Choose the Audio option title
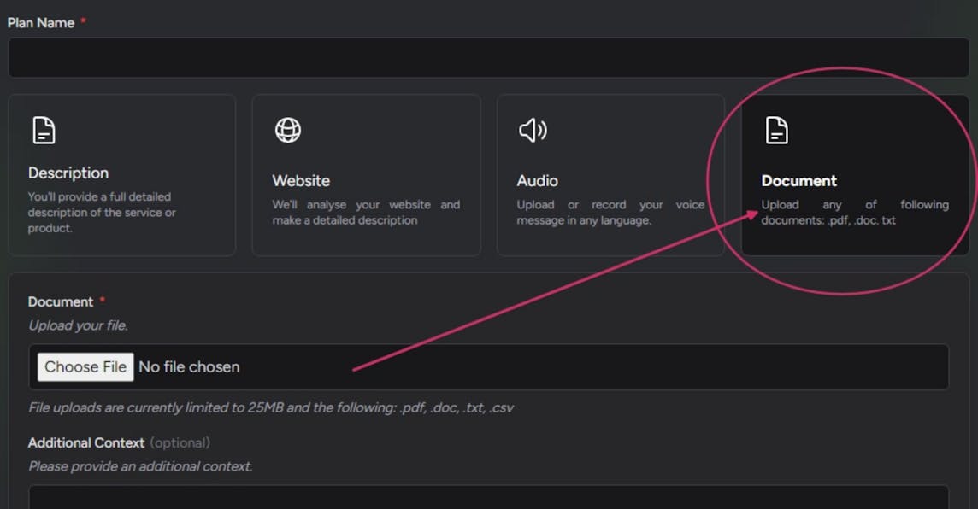The height and width of the screenshot is (509, 978). tap(538, 181)
